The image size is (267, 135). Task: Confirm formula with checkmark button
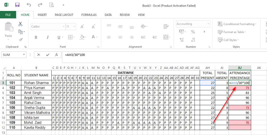(48, 55)
